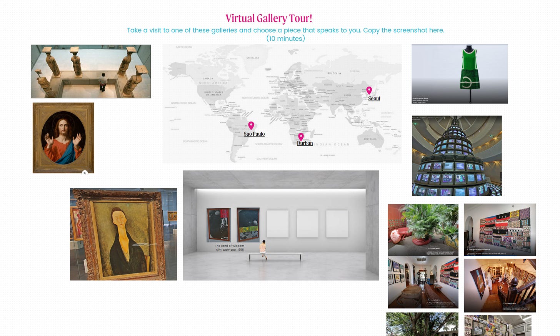Open the Sao Paulo gallery link
The height and width of the screenshot is (336, 560).
point(254,134)
